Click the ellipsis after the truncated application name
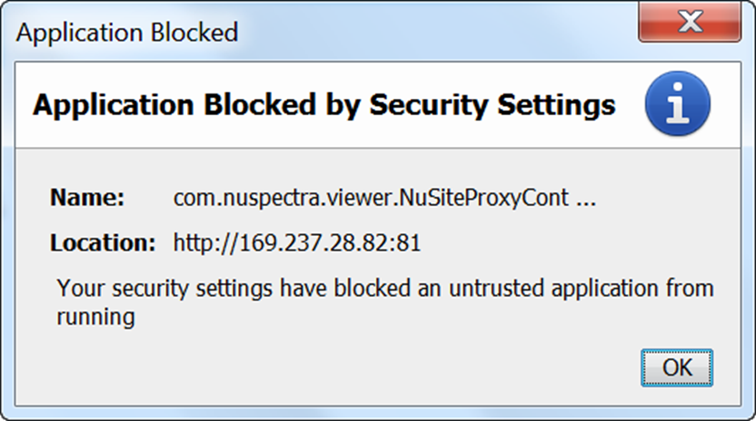 coord(586,199)
